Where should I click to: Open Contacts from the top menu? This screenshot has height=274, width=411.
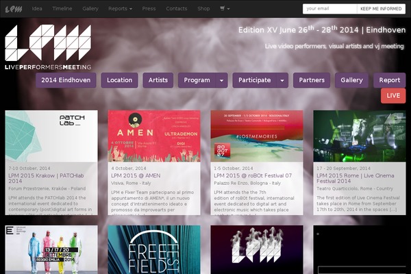click(177, 9)
